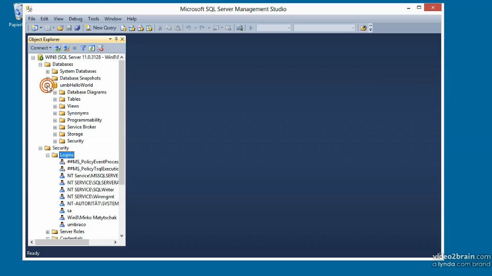Click the Navigate Backward icon
492x276 pixels.
tap(216, 28)
